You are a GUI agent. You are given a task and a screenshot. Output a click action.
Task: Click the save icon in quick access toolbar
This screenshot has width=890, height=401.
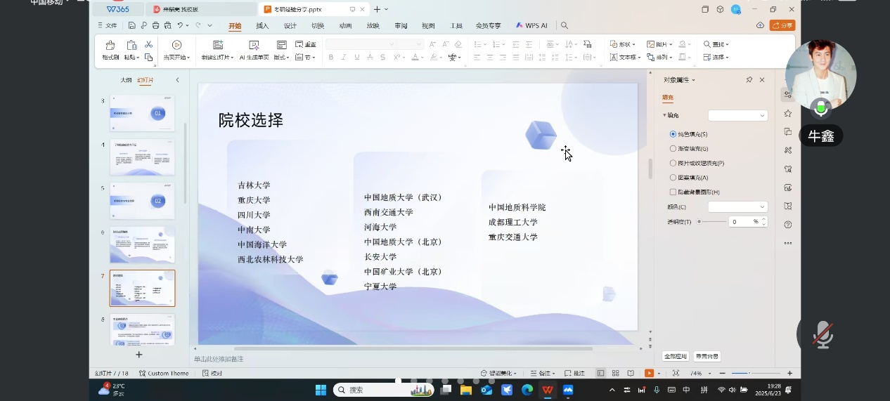[131, 25]
